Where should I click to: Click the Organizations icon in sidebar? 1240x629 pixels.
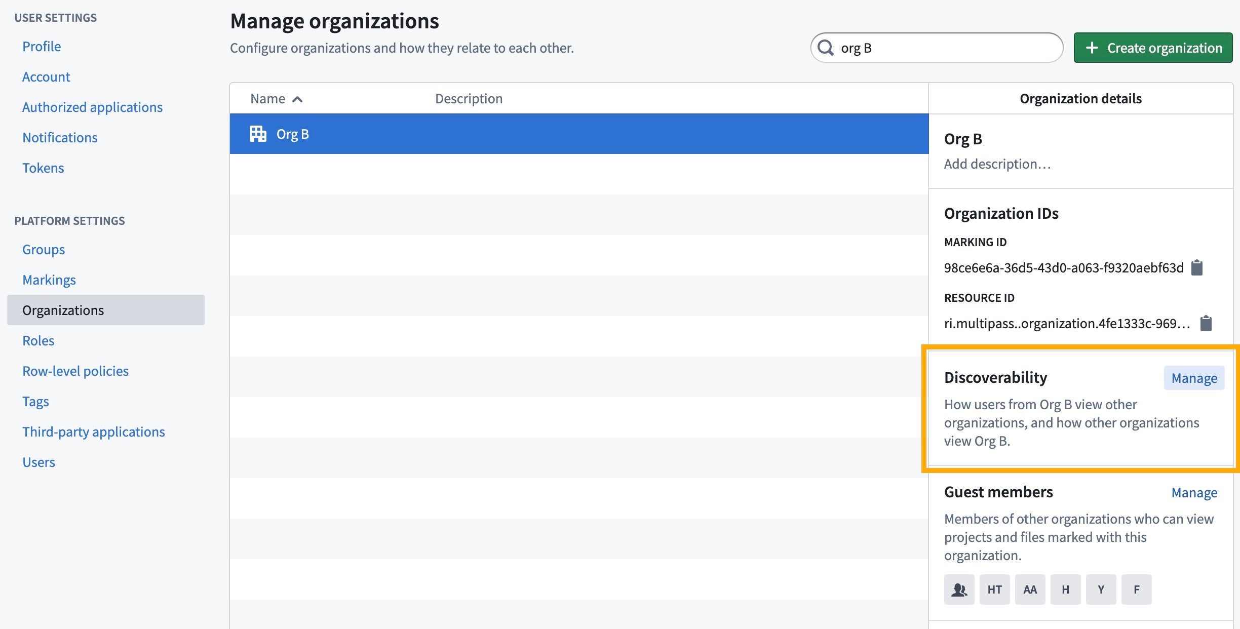(x=63, y=309)
